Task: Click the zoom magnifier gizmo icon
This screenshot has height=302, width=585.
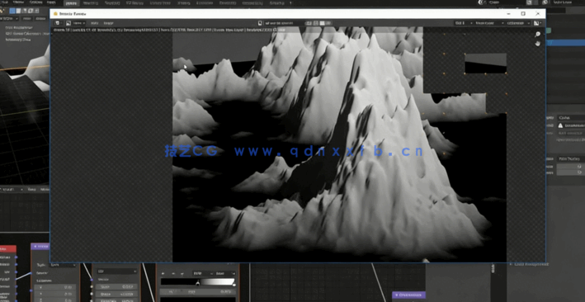Action: tap(537, 35)
